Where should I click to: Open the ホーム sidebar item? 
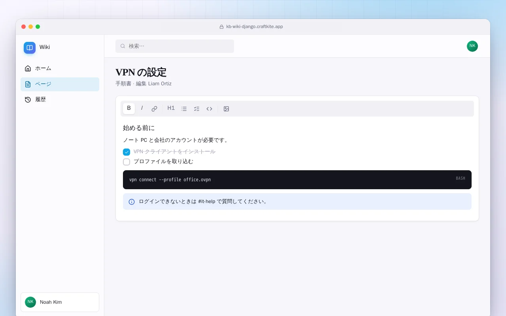point(60,68)
